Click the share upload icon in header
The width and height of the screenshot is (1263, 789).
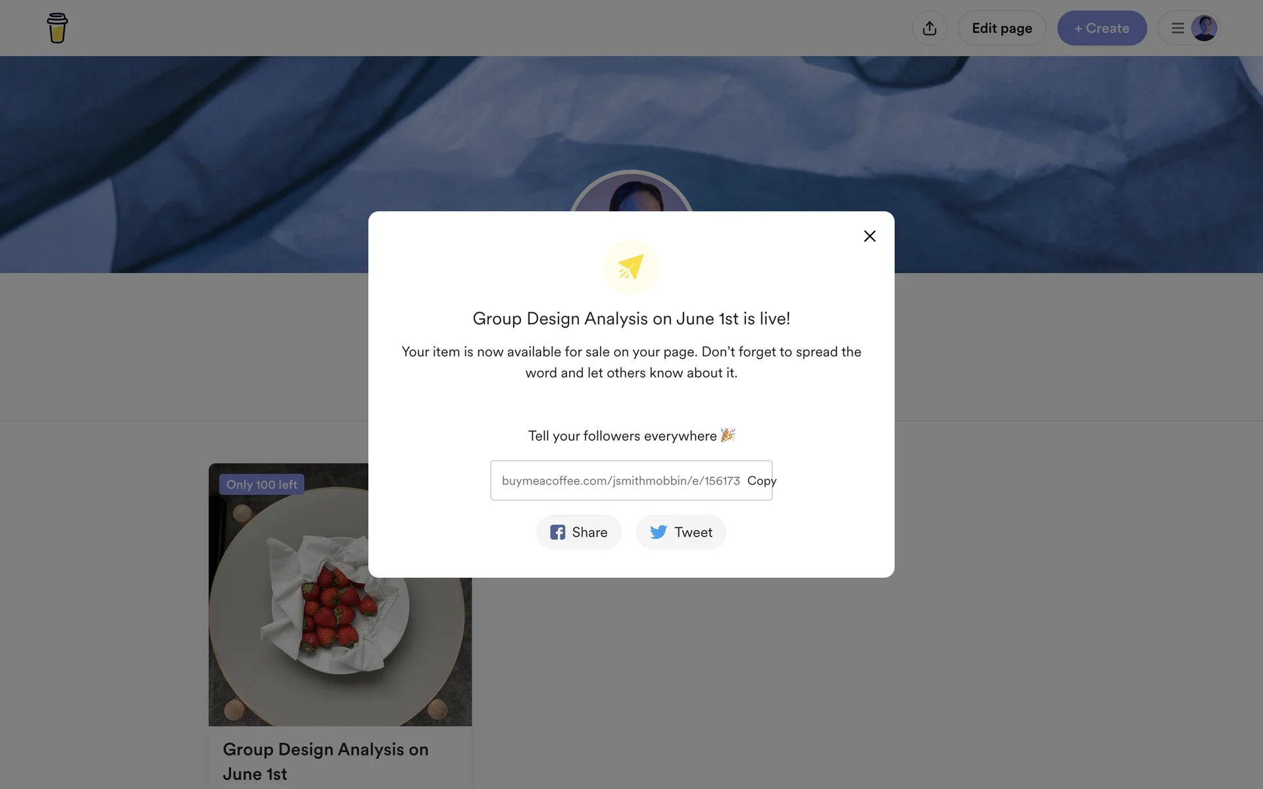(929, 28)
